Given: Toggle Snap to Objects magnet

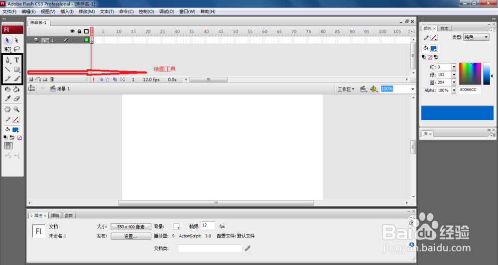Looking at the screenshot, I should 8,146.
